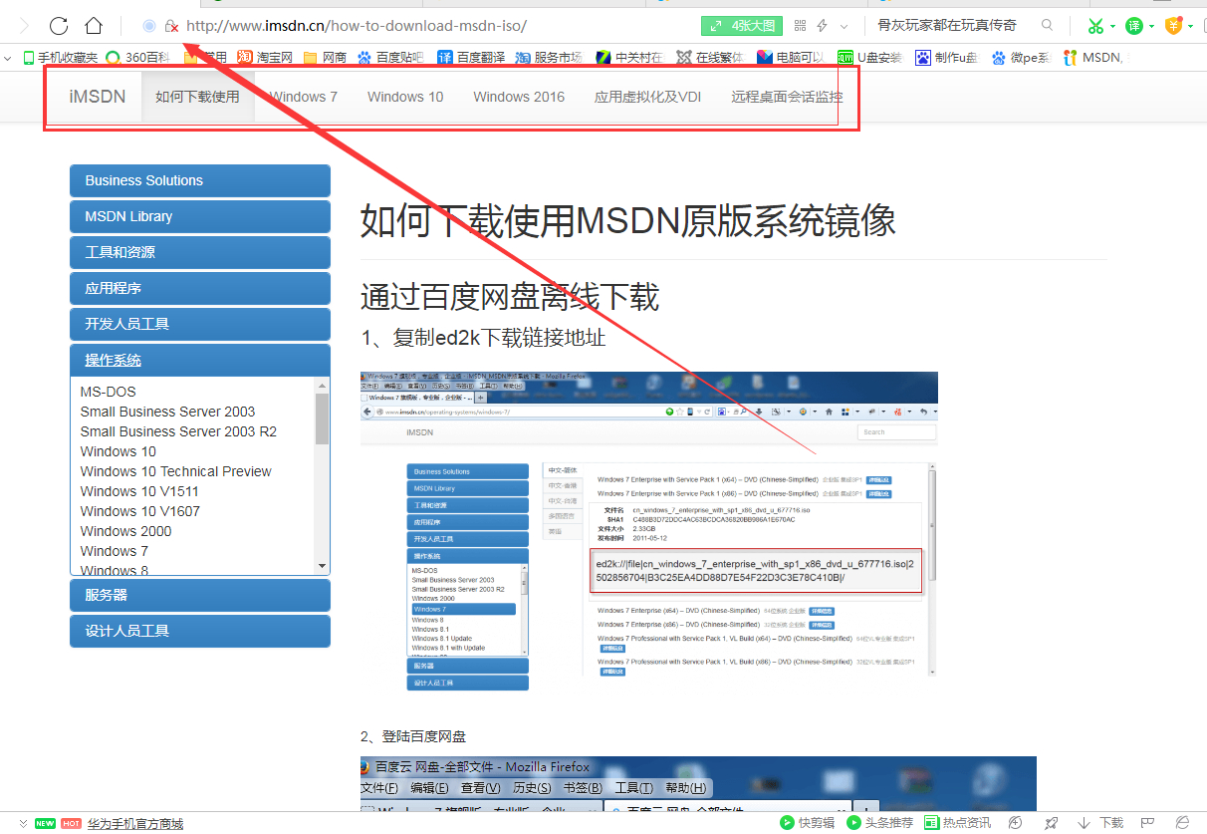Select Windows 10 V1607 in list
Screen dimensions: 1207x834
140,511
